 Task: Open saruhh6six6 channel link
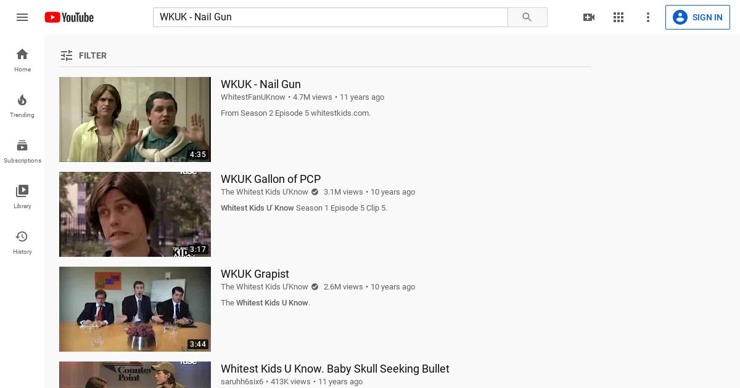click(242, 382)
